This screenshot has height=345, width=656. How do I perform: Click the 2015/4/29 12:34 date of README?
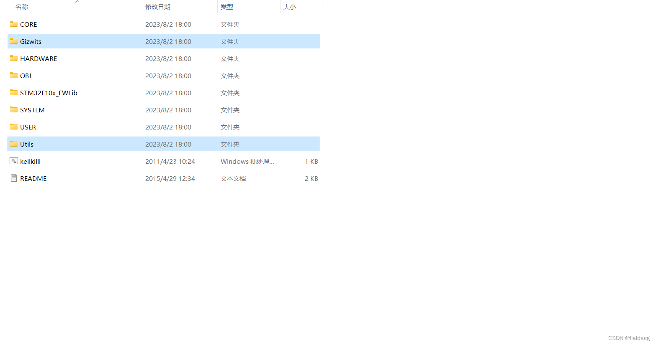point(170,178)
